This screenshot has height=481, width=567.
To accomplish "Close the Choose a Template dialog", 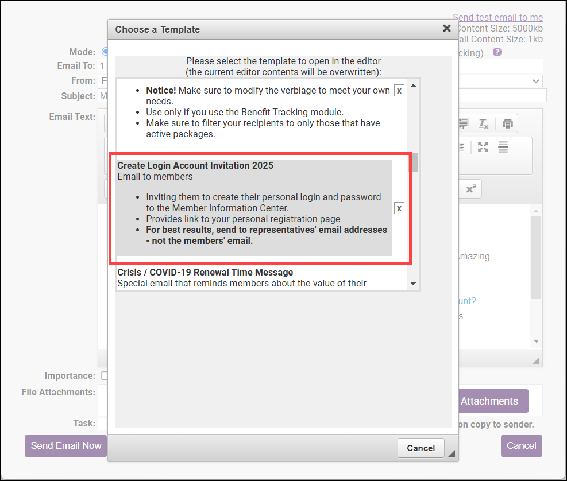I will click(446, 28).
